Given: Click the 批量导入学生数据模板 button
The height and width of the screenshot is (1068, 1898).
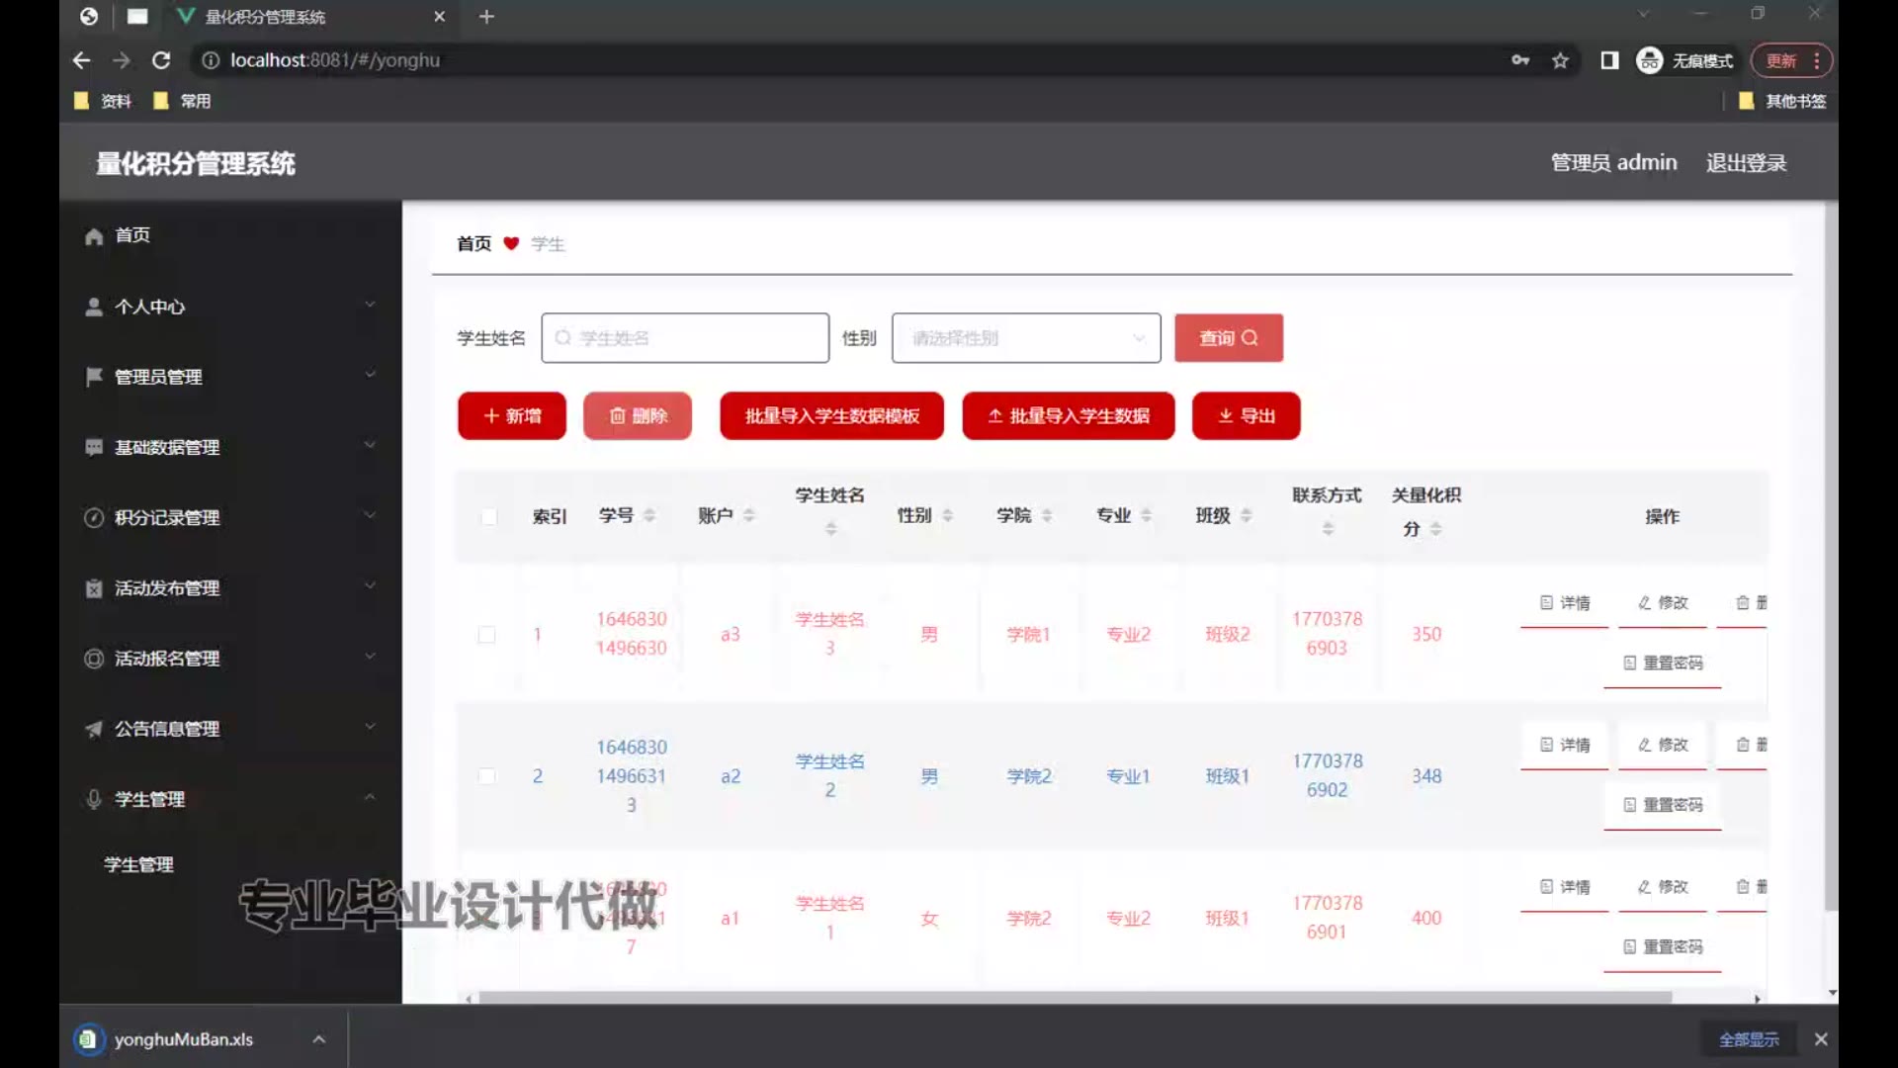Looking at the screenshot, I should coord(831,416).
